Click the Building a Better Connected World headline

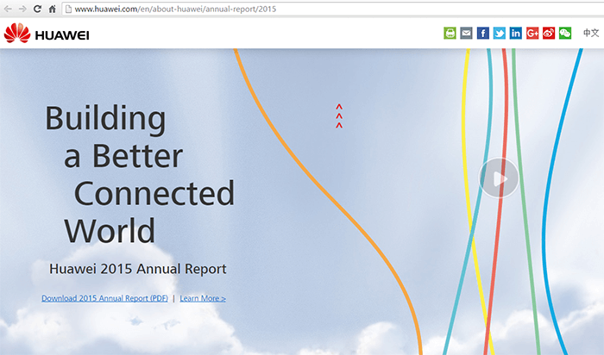[x=140, y=174]
